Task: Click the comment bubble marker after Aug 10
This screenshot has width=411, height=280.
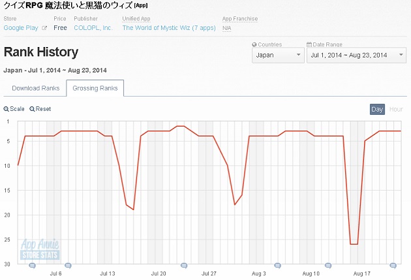Action: point(328,266)
